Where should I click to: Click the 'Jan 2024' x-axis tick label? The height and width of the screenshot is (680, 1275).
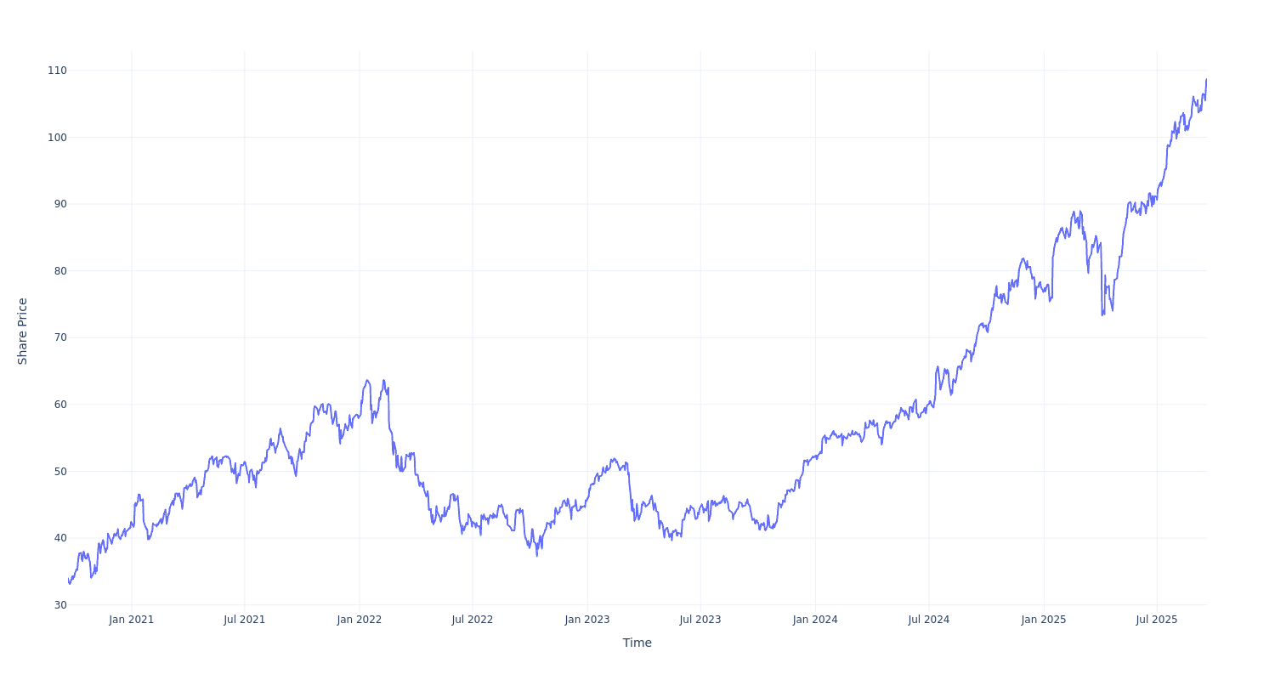coord(815,620)
